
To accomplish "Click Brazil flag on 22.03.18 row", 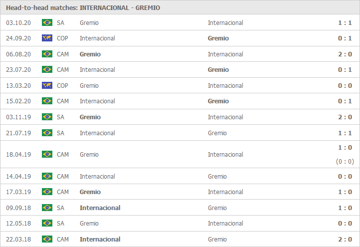I will click(47, 239).
